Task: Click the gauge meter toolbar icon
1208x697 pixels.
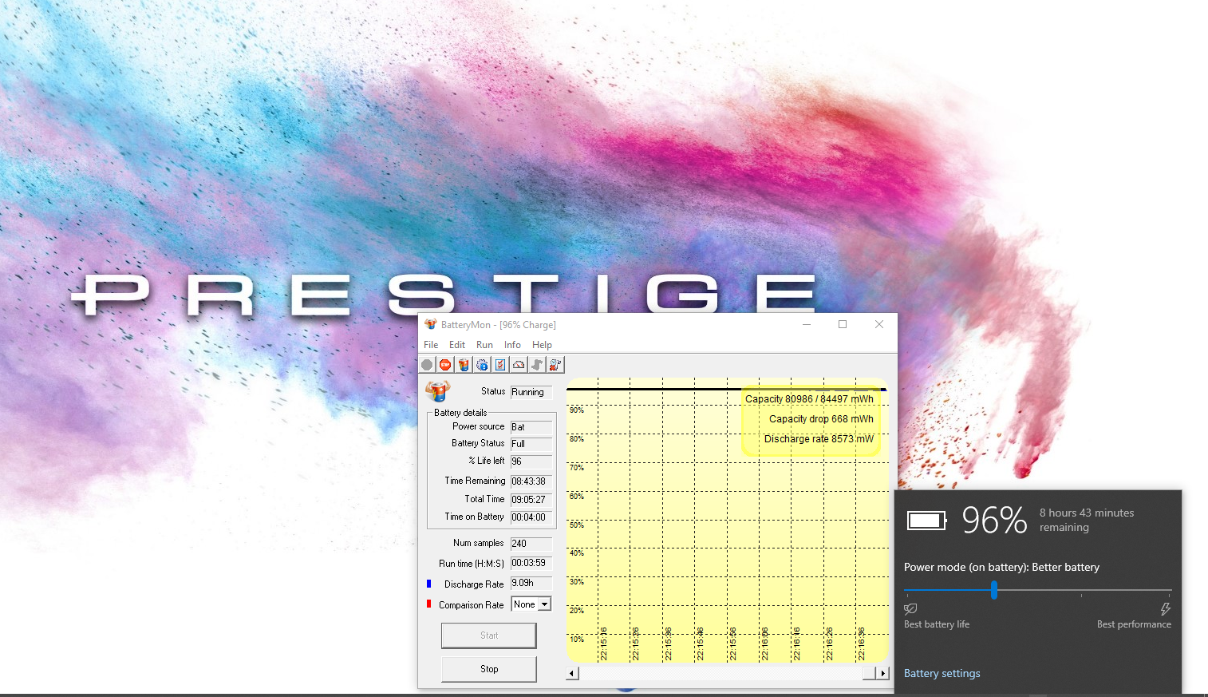Action: [x=519, y=365]
